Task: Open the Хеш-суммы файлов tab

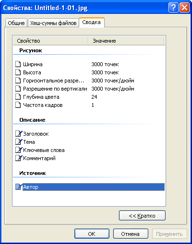Action: pyautogui.click(x=53, y=23)
